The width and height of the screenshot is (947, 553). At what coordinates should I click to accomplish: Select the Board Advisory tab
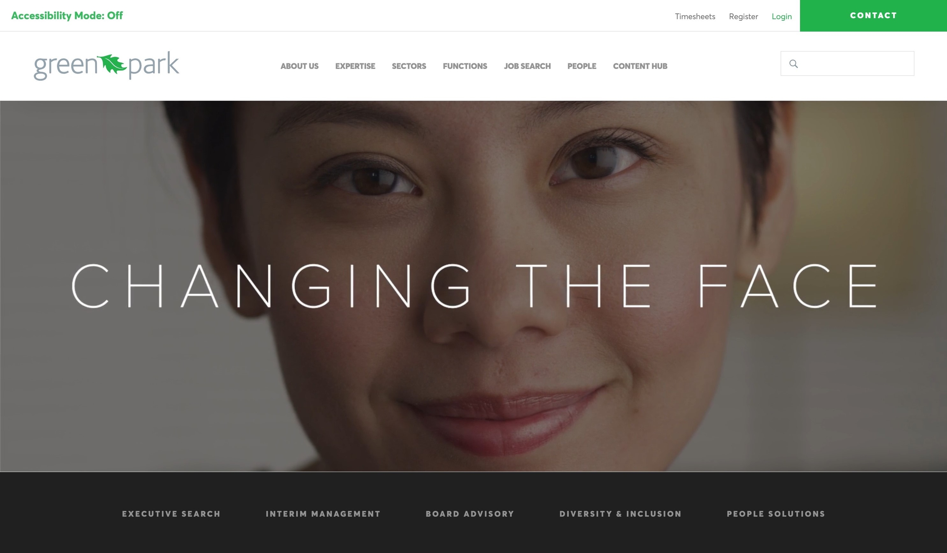click(x=470, y=514)
